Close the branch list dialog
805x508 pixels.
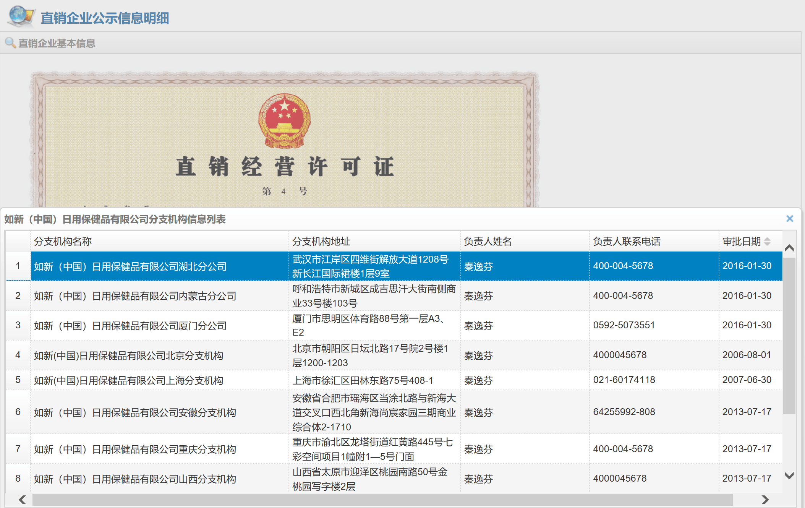pos(790,219)
